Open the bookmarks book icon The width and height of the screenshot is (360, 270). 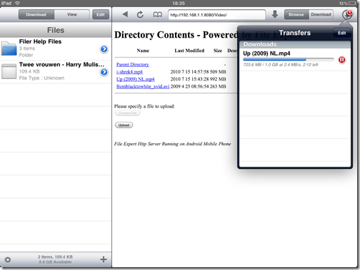[157, 15]
